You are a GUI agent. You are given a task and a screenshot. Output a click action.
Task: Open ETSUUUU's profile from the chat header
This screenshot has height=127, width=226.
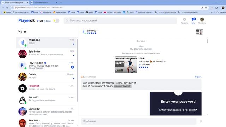point(89,32)
